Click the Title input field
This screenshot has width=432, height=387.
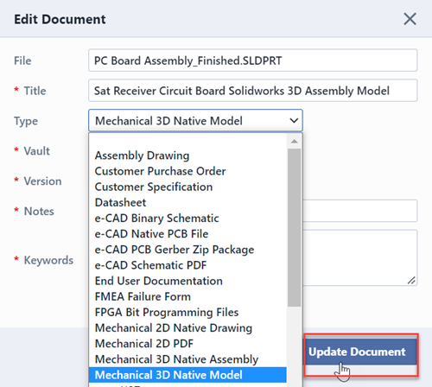253,91
